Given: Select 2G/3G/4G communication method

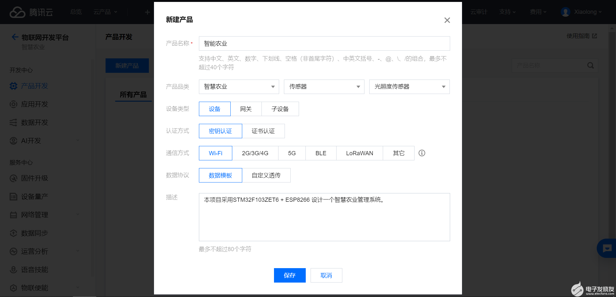Looking at the screenshot, I should [x=255, y=153].
